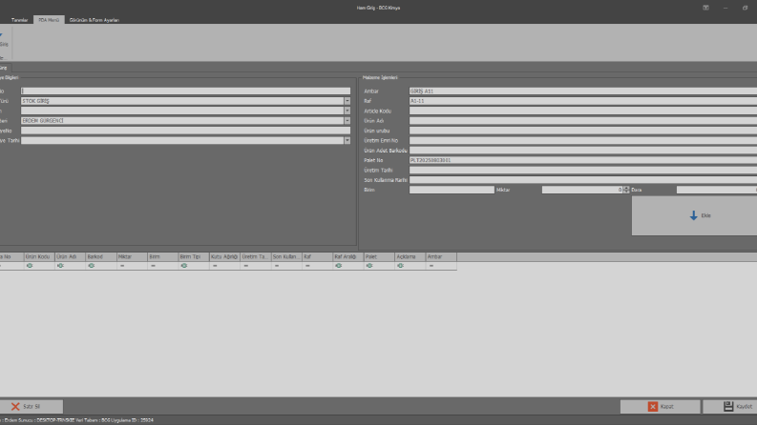The width and height of the screenshot is (757, 425).
Task: Click filter icon under Ürün Kodu
Action: click(30, 266)
